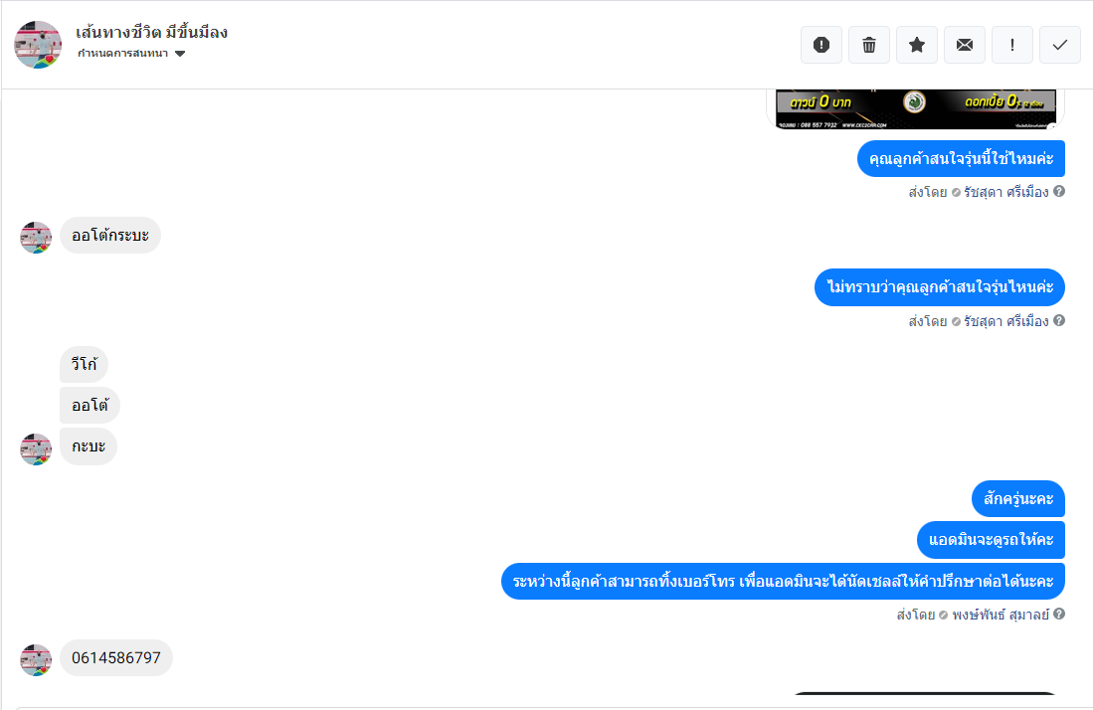Screen dimensions: 1093x710
Task: Mark conversation done with the checkmark
Action: [1059, 46]
